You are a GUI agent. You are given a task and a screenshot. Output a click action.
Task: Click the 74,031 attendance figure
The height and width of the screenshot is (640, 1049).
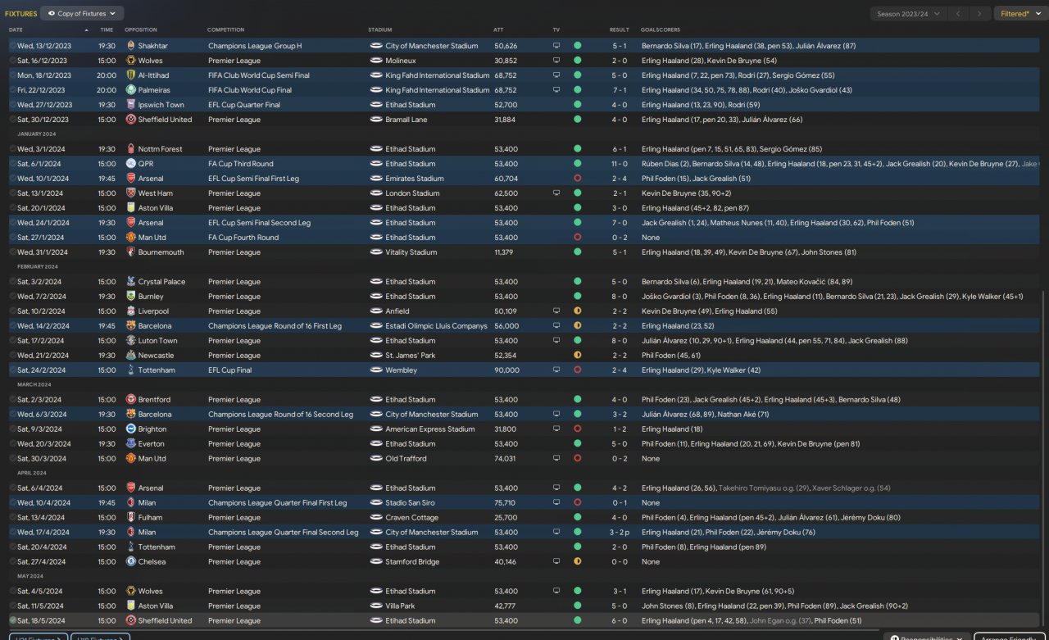point(505,459)
